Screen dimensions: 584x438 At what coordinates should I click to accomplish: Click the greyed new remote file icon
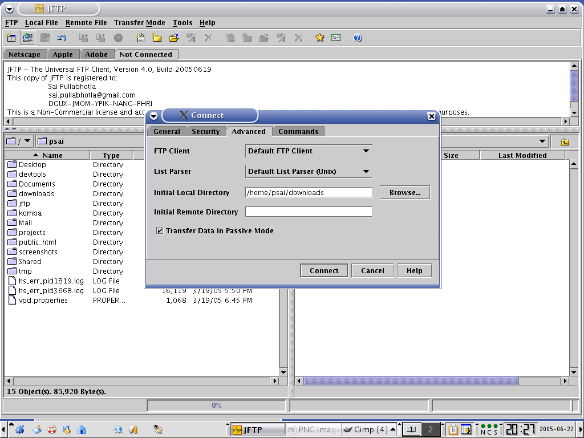[x=230, y=38]
